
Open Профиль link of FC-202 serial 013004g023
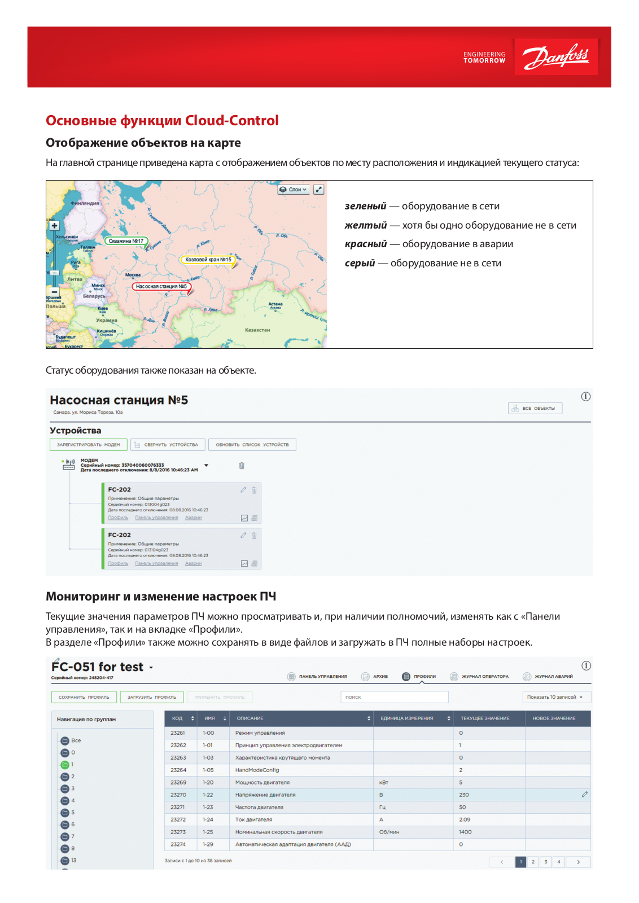click(118, 518)
